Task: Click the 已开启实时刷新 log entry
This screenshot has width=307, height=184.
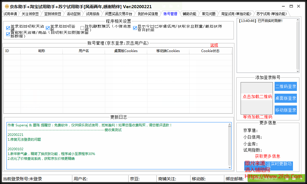Action: coord(260,21)
